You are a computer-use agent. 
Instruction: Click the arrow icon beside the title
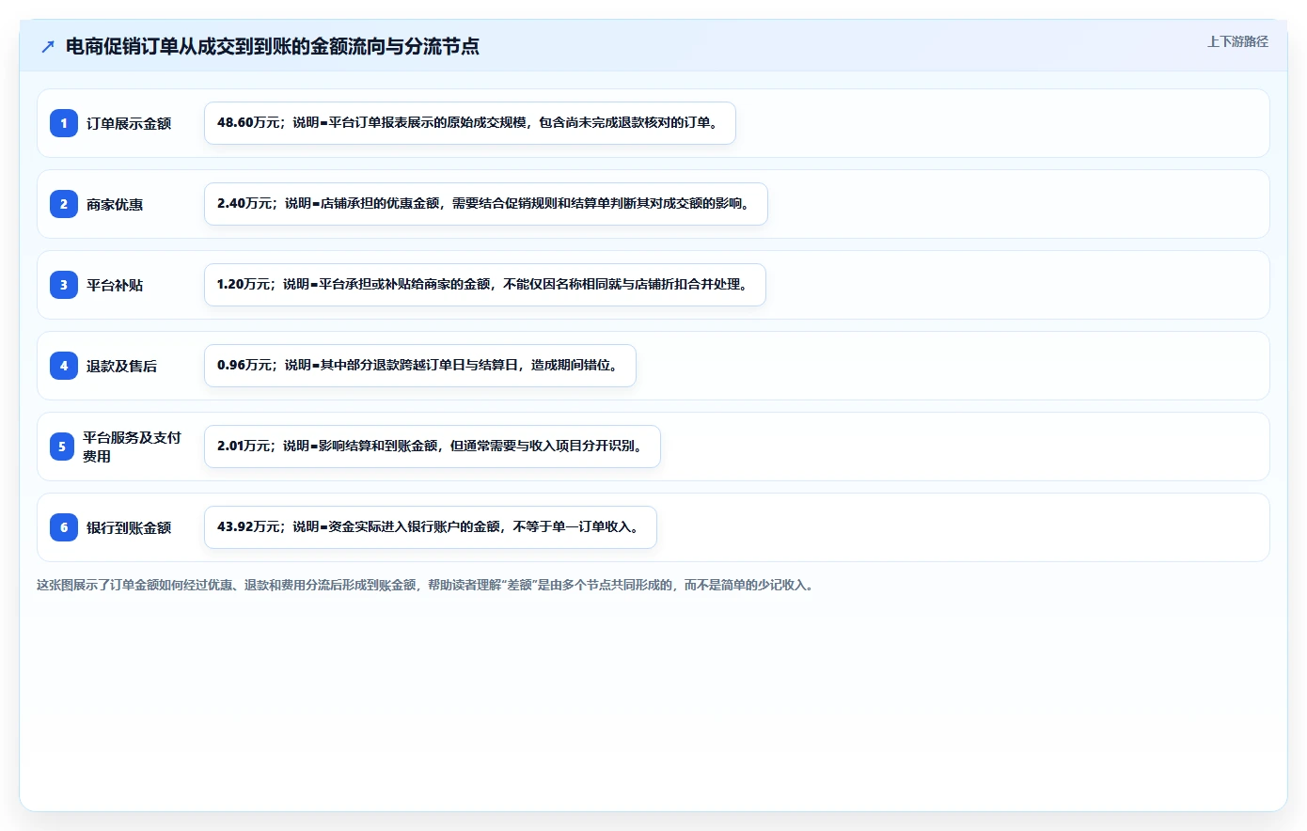[48, 46]
